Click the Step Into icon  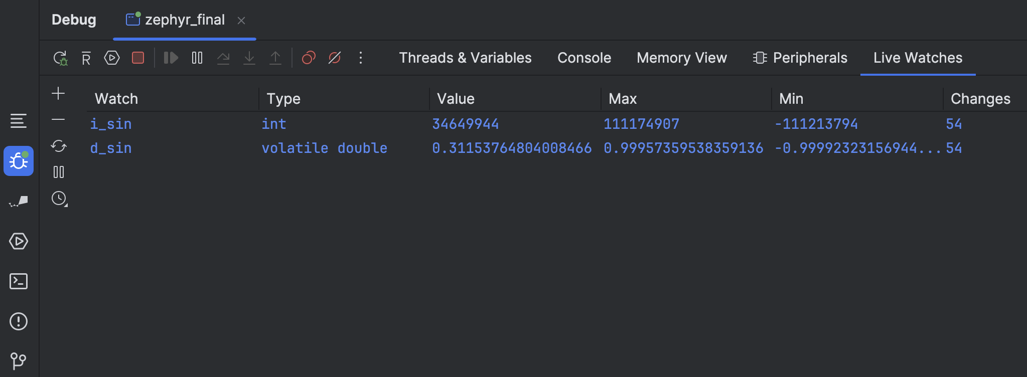coord(249,58)
